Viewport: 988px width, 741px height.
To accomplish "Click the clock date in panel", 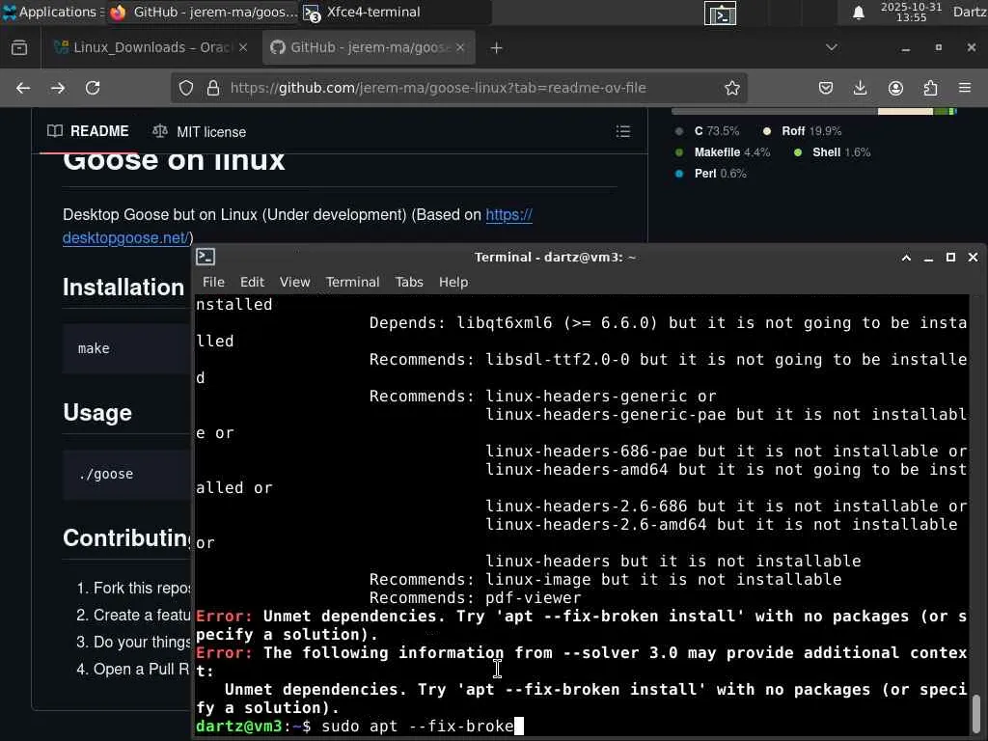I will (911, 12).
